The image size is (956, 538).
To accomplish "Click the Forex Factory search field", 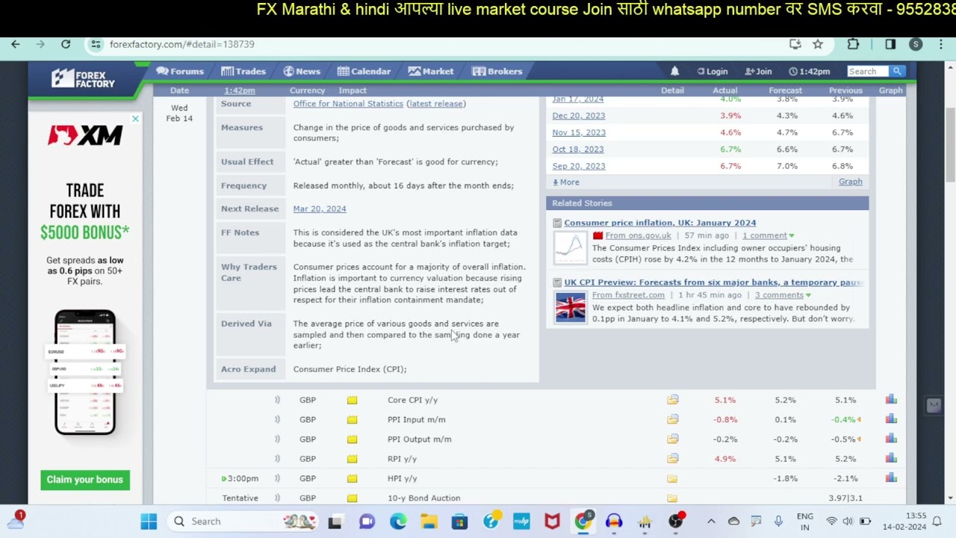I will (x=866, y=71).
